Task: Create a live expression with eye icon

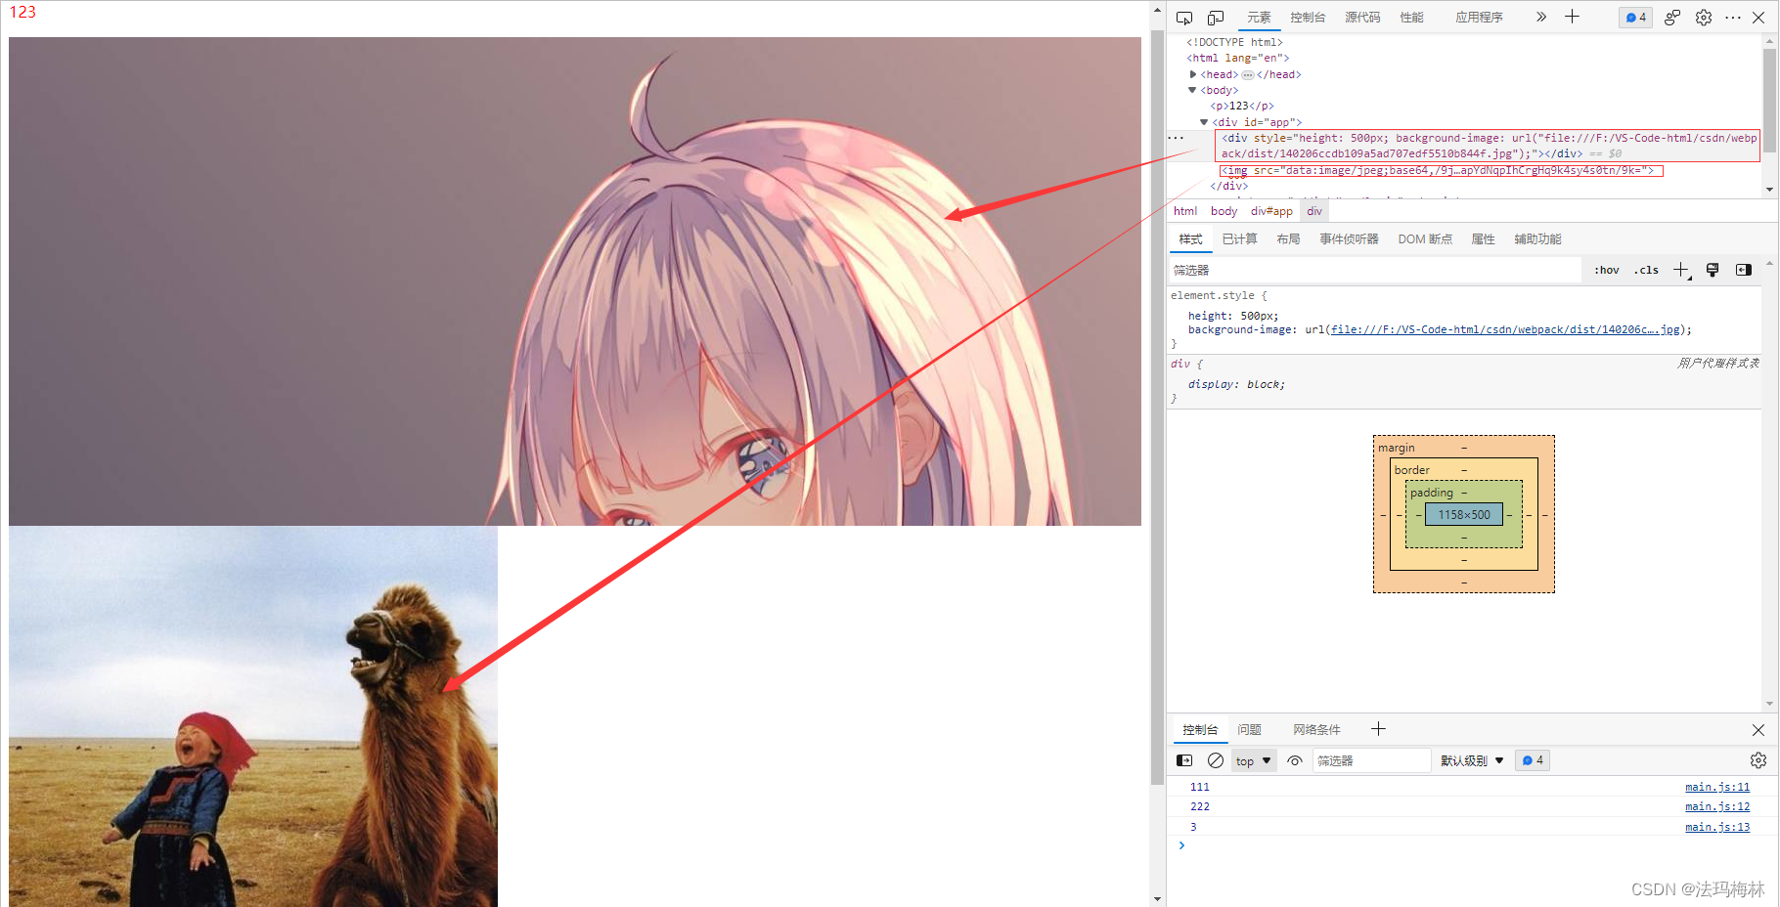Action: click(x=1295, y=760)
